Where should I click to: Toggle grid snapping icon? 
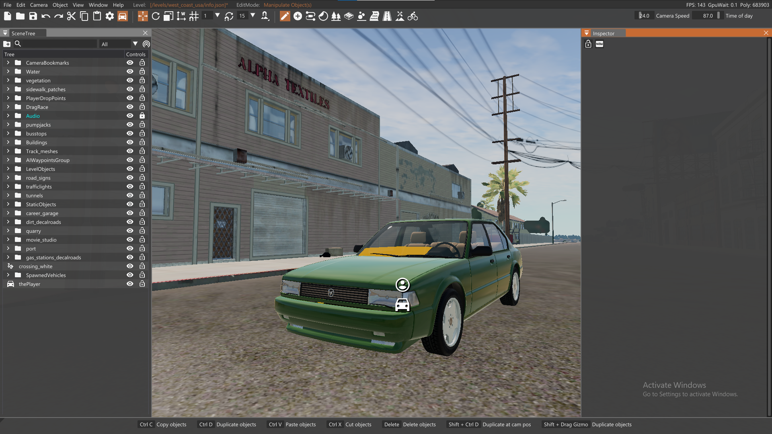point(194,16)
